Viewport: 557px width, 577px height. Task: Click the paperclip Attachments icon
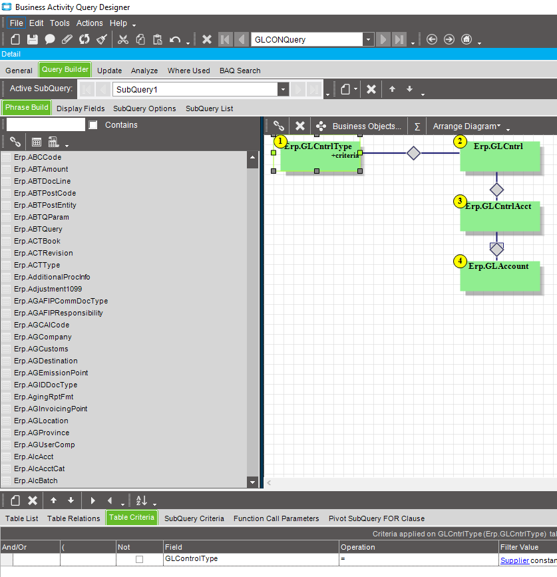[67, 39]
